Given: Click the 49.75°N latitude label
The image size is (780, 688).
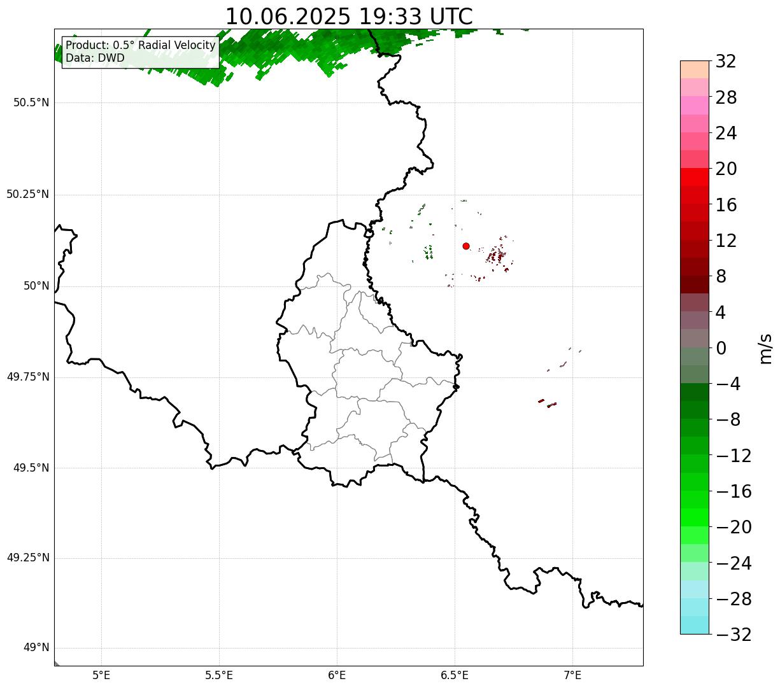Looking at the screenshot, I should click(x=28, y=377).
